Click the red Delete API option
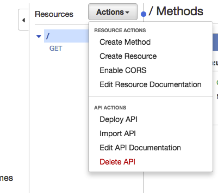 117,162
